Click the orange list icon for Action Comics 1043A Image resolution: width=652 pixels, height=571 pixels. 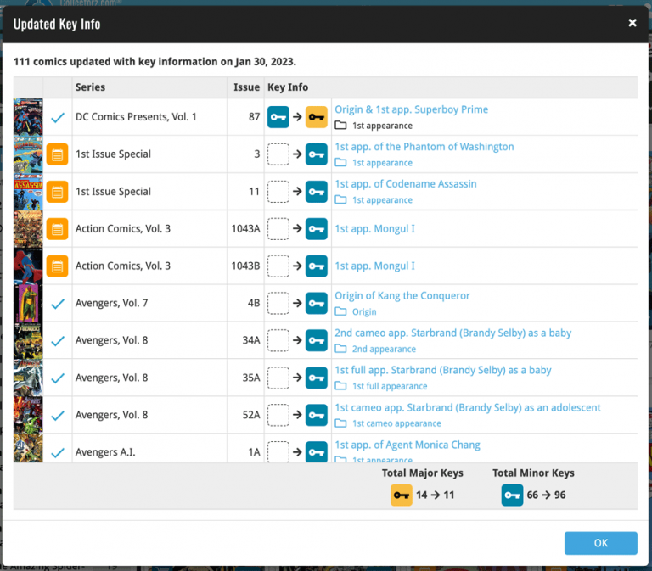pyautogui.click(x=57, y=229)
